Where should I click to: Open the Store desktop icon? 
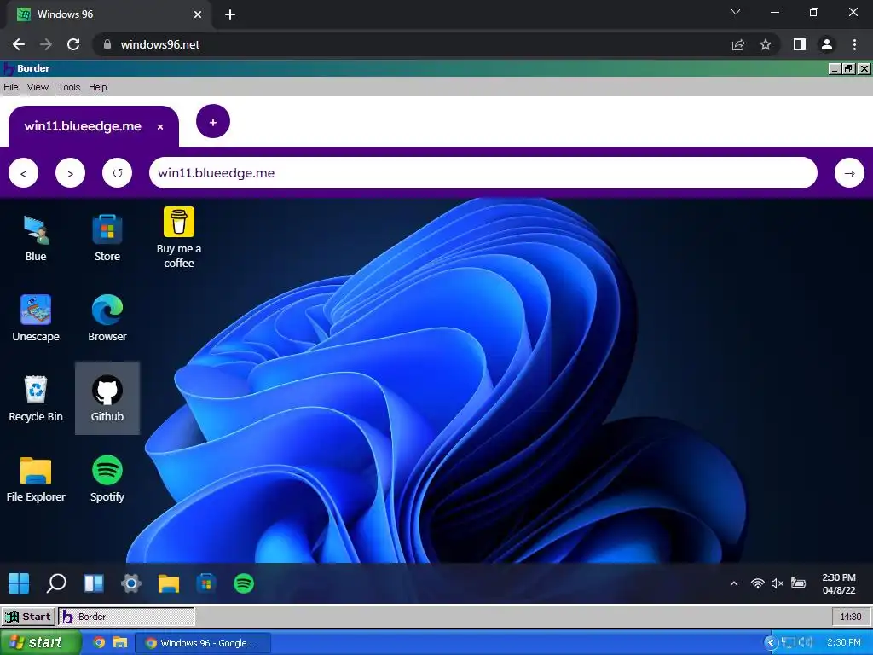click(107, 239)
